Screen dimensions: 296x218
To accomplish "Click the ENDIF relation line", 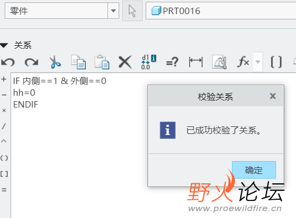I will [x=25, y=105].
